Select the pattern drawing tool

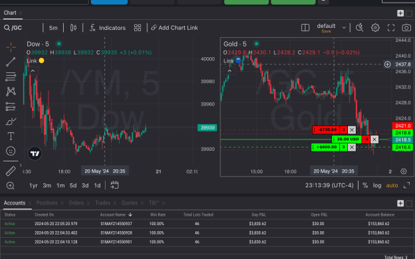[11, 92]
